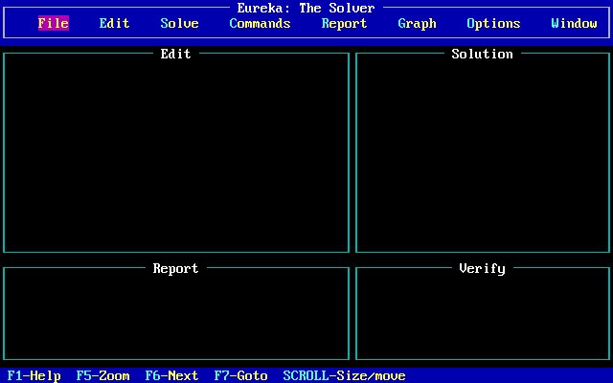Image resolution: width=613 pixels, height=383 pixels.
Task: Open the Solve menu
Action: [x=179, y=23]
